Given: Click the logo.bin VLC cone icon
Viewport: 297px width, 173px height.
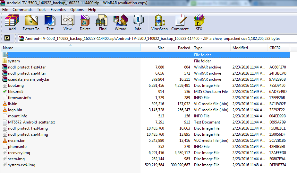Looking at the screenshot, I should pos(5,110).
